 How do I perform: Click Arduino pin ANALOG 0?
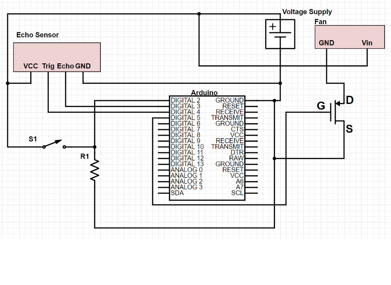click(x=187, y=170)
